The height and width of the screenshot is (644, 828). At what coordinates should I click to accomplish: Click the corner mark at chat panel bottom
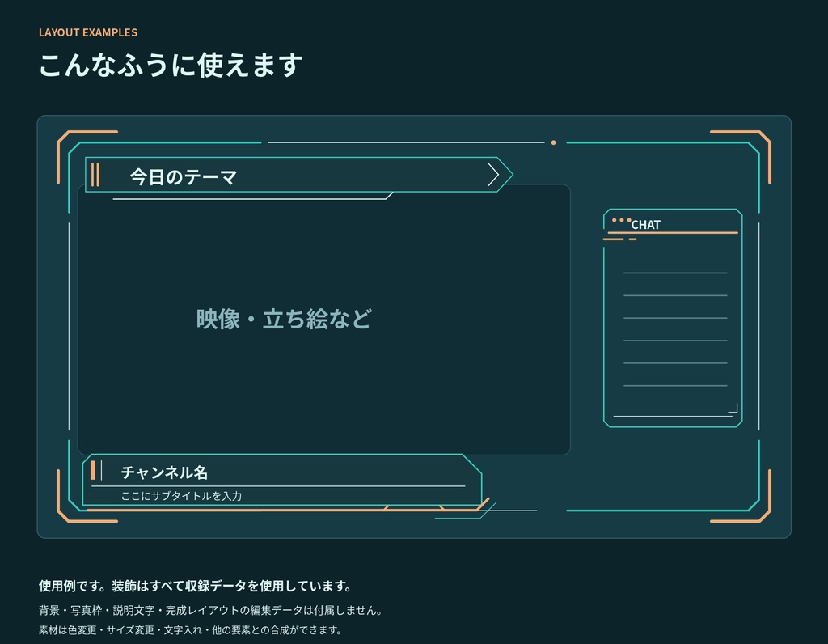[x=733, y=408]
